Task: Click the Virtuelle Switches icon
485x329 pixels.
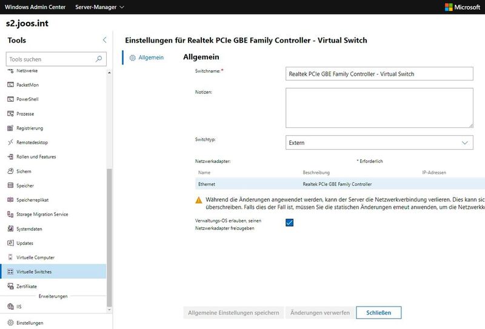Action: pos(10,272)
